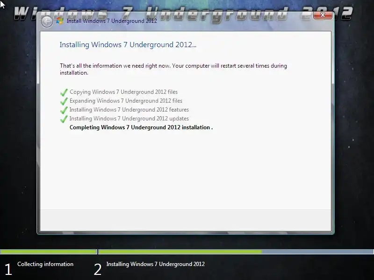
Task: Click the green check beside Expanding files
Action: tap(64, 101)
